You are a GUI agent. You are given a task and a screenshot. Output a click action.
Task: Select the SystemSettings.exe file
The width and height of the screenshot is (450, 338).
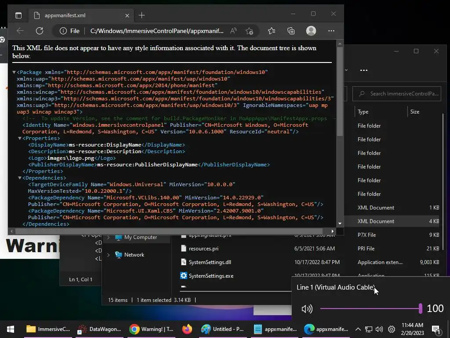coord(211,276)
